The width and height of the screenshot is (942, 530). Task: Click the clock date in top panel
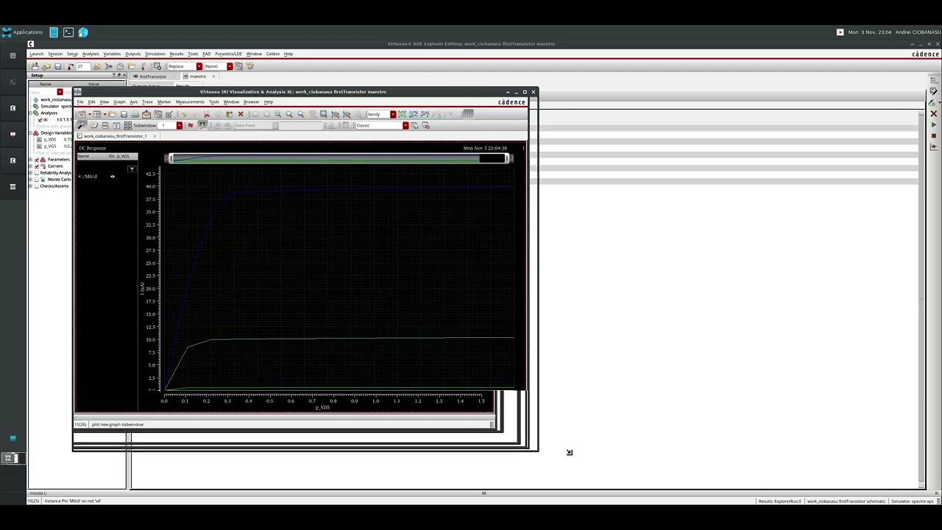(x=870, y=32)
